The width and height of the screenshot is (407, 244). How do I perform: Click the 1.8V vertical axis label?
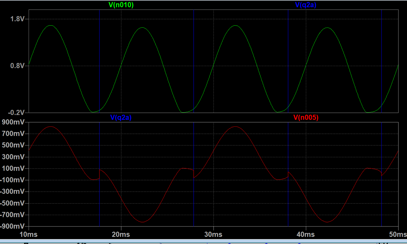17,19
